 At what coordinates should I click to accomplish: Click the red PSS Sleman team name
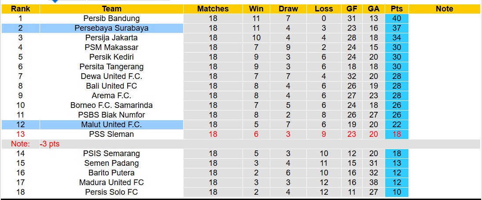[111, 134]
